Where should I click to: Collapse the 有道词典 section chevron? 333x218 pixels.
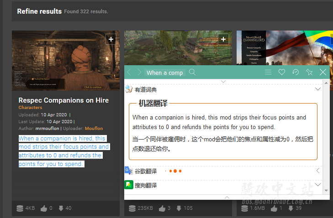318,89
